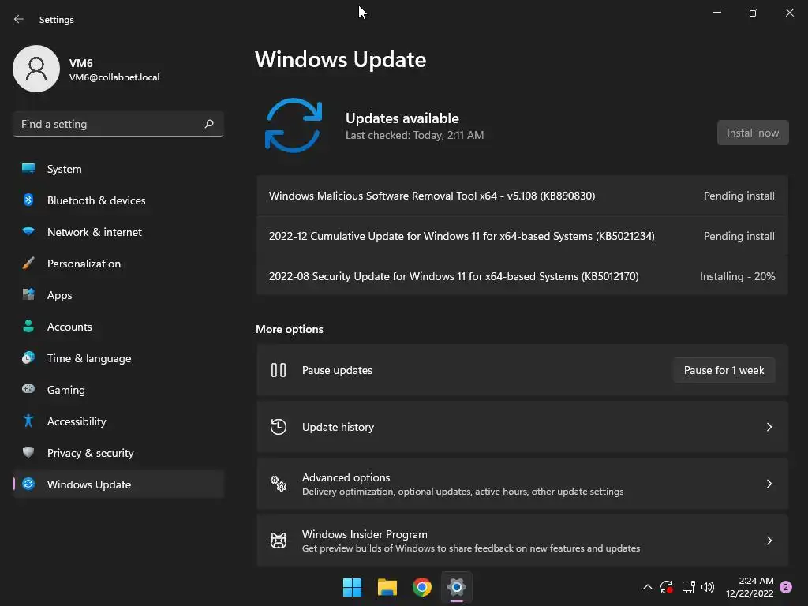Select Gaming in the sidebar

pyautogui.click(x=118, y=389)
